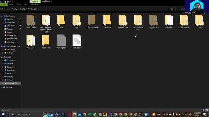
Task: Open the Mail app on taskbar
Action: 80,114
